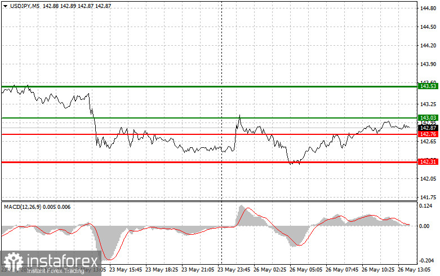This screenshot has height=276, width=440.
Task: Click the USDJPY,M5 symbol title
Action: (25, 6)
